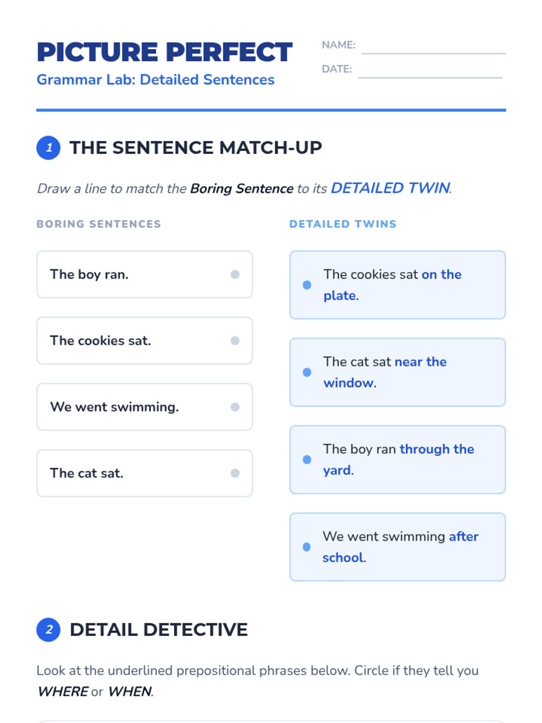This screenshot has height=723, width=542.
Task: Select the dot beside 'We went swimming.'
Action: click(x=235, y=407)
